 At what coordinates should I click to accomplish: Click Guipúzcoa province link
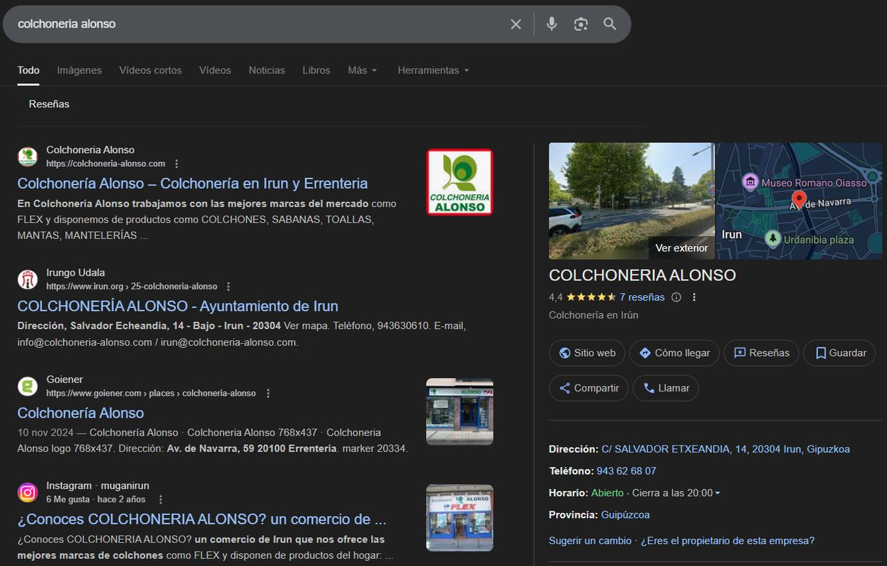coord(624,515)
